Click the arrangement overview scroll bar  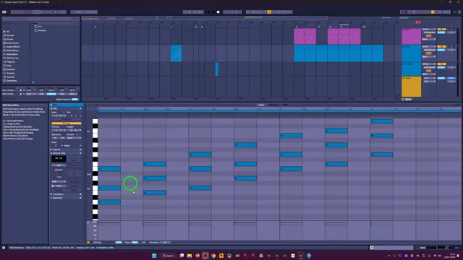pos(204,17)
